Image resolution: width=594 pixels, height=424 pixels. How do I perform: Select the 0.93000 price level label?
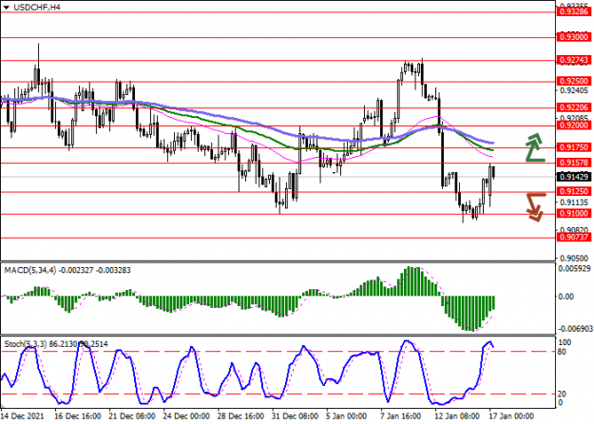[574, 37]
